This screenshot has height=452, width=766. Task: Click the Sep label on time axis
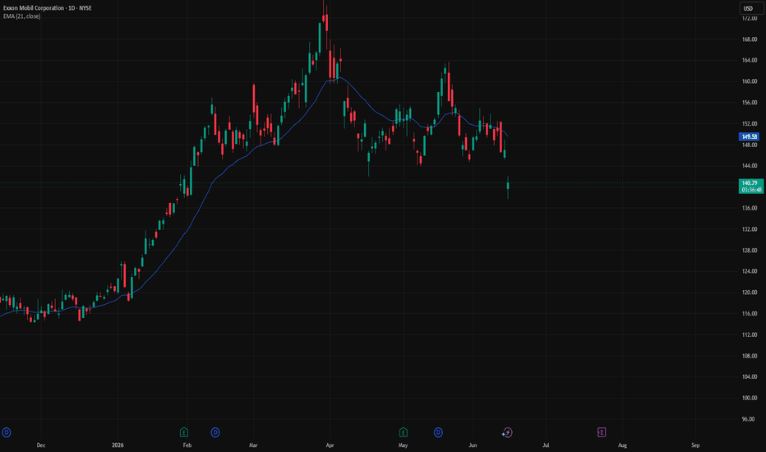point(695,445)
